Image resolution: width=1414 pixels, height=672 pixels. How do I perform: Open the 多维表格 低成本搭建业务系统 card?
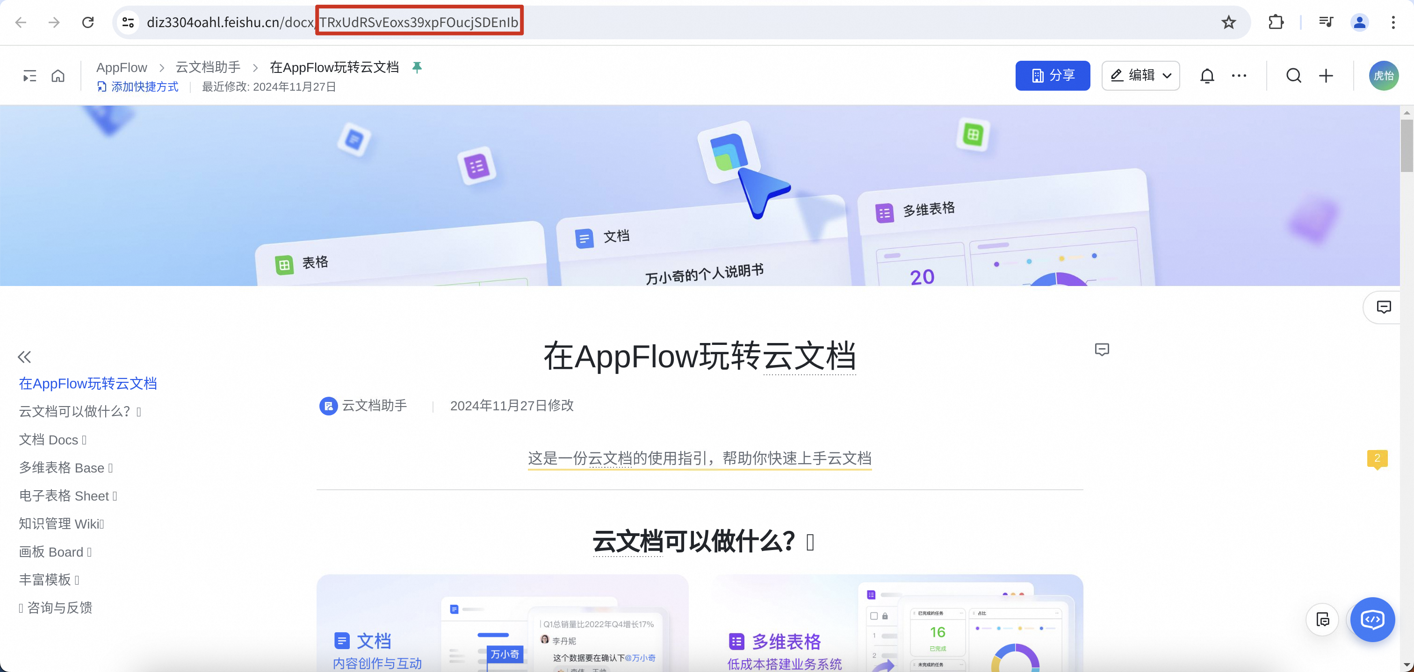point(897,622)
